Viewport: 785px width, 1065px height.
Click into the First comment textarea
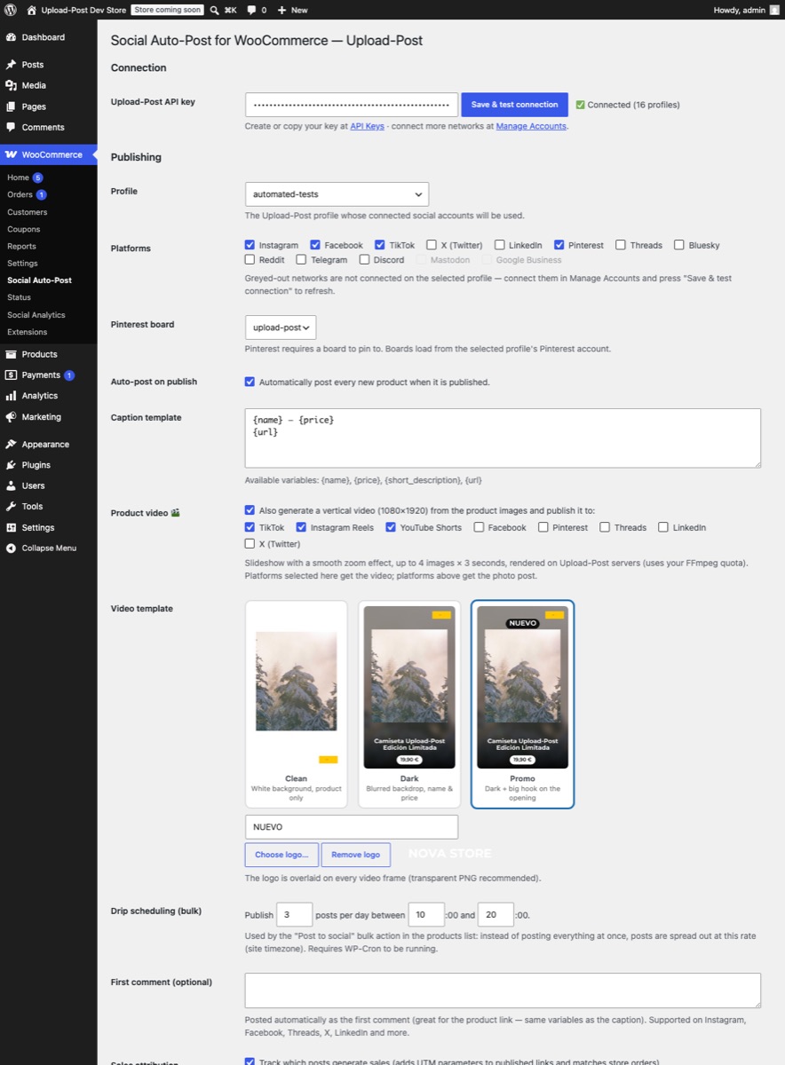[503, 990]
